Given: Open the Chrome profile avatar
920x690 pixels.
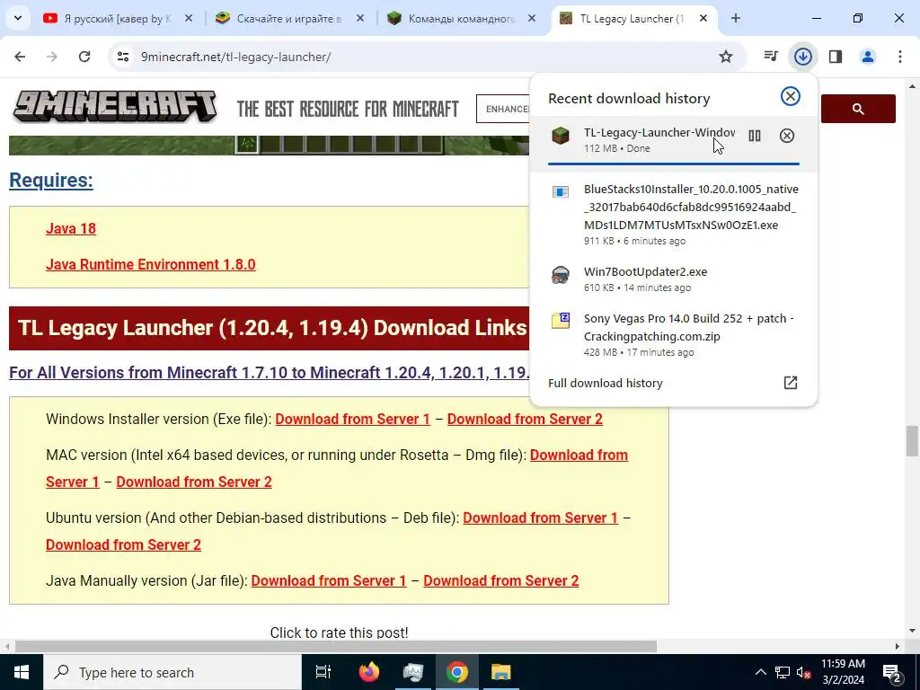Looking at the screenshot, I should pos(868,57).
